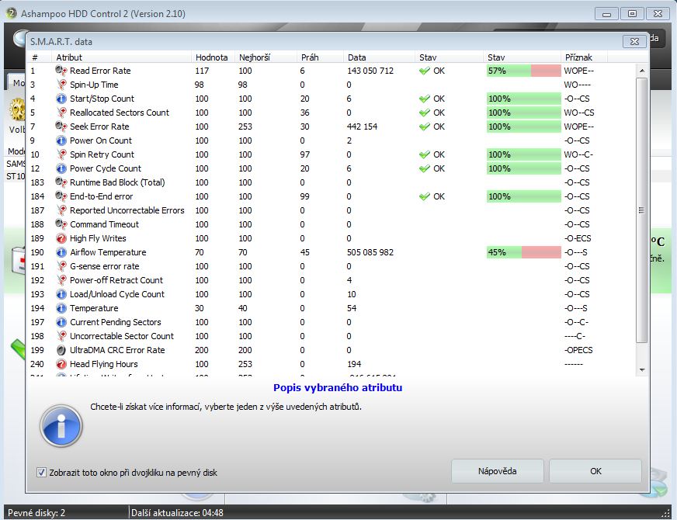Viewport: 677px width, 520px height.
Task: Select the 'Seek Error Rate' attribute row
Action: click(x=332, y=127)
